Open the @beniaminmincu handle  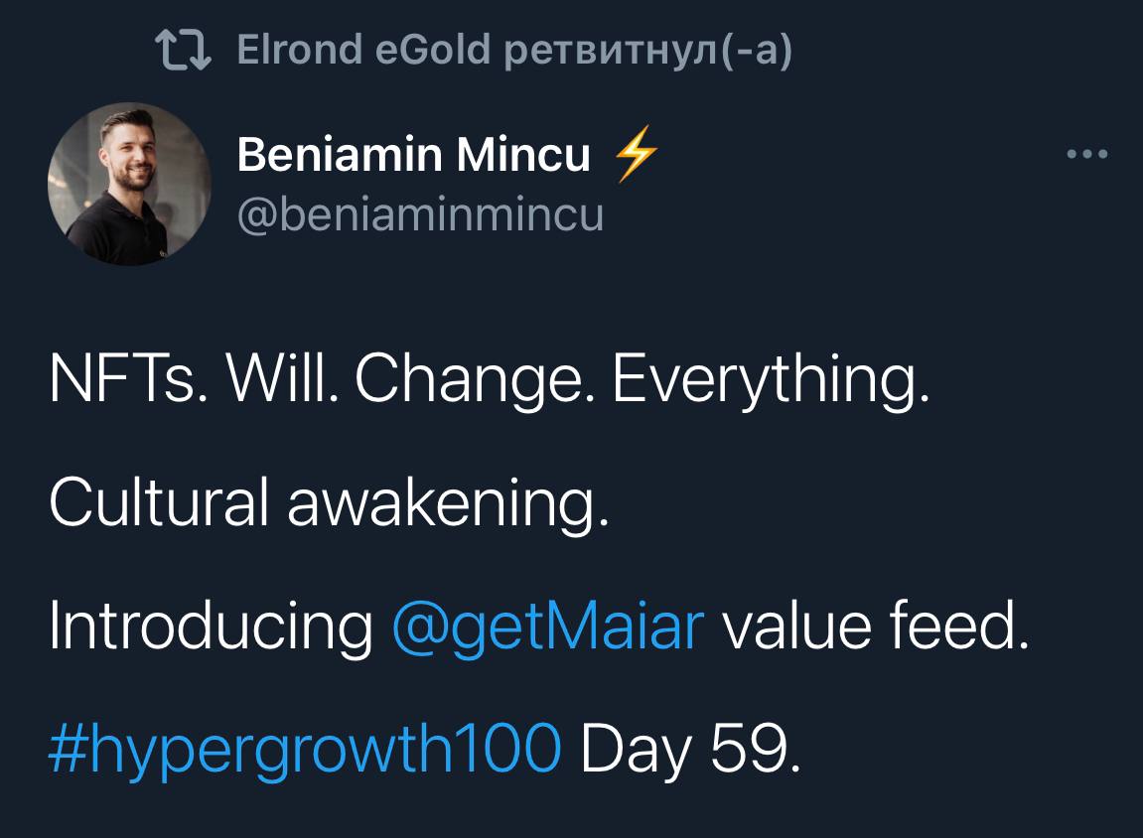[x=420, y=214]
